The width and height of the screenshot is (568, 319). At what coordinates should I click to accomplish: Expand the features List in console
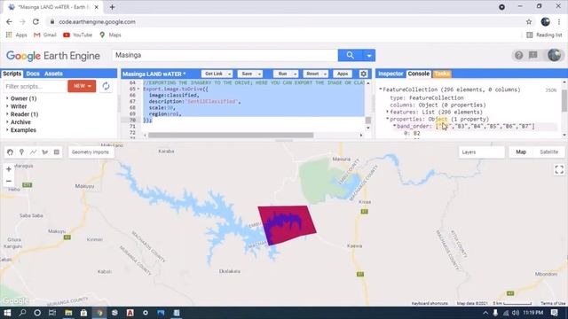point(387,112)
